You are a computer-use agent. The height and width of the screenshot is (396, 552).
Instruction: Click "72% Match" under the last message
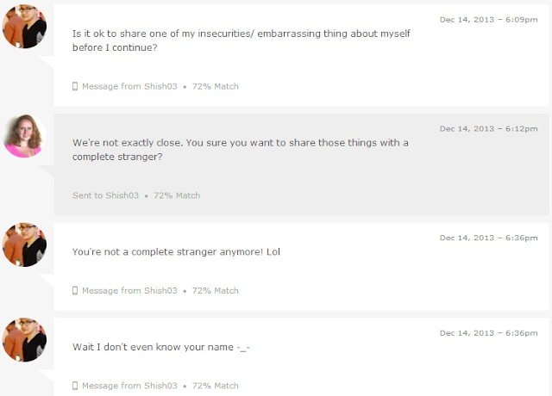click(215, 386)
